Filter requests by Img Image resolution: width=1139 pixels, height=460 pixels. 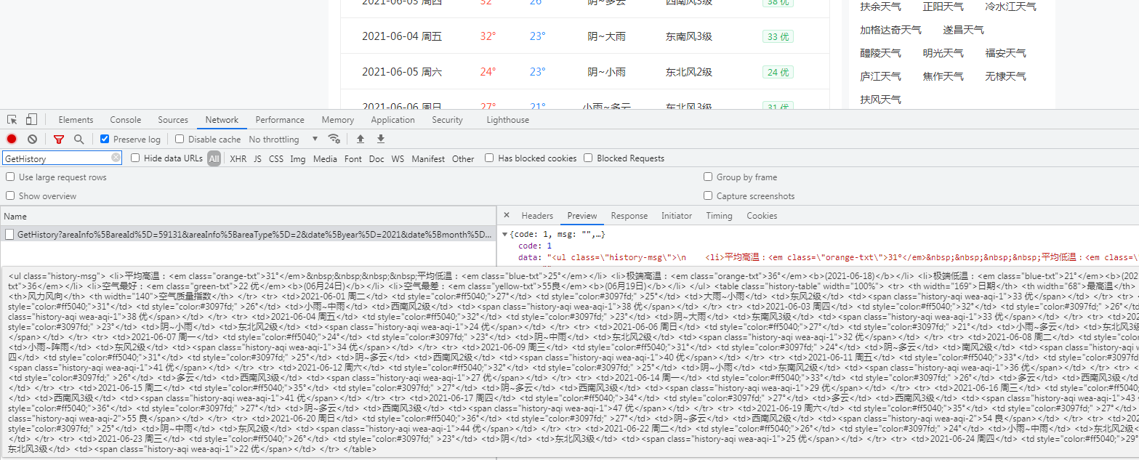[298, 158]
